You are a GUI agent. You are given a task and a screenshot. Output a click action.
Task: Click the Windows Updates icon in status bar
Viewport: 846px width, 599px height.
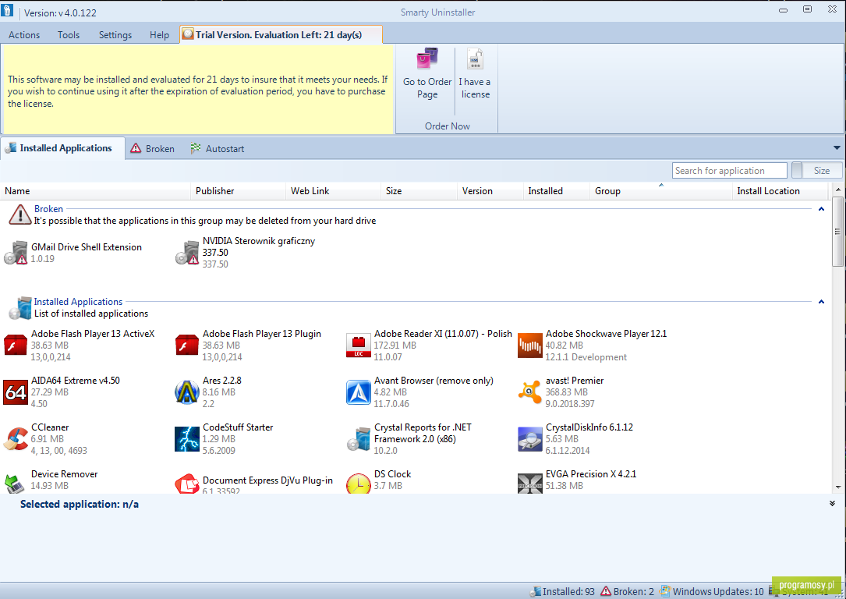pos(664,591)
